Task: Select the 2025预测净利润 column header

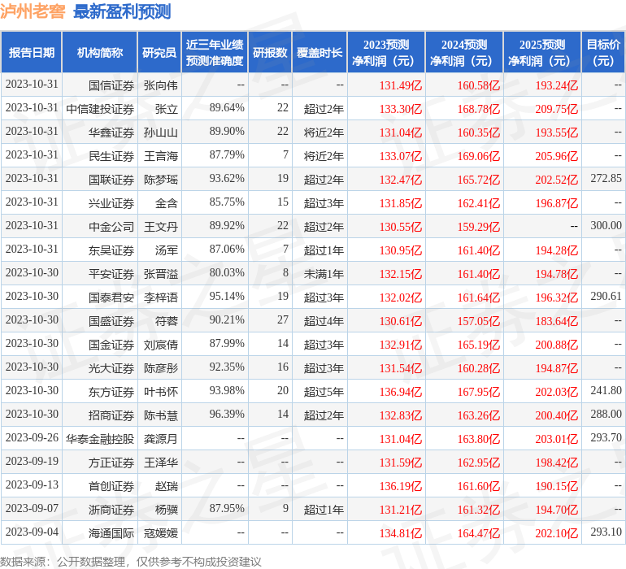Action: pyautogui.click(x=542, y=52)
